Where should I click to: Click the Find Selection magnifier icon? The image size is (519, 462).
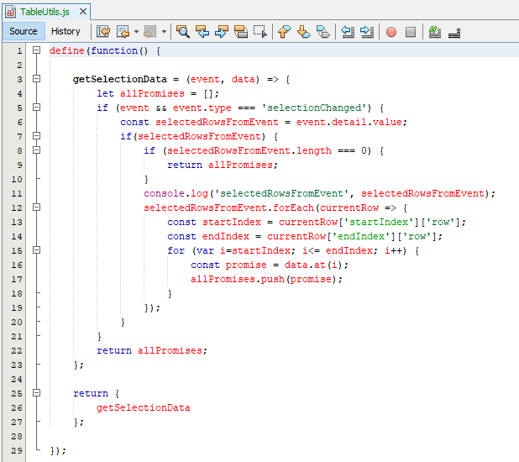183,32
